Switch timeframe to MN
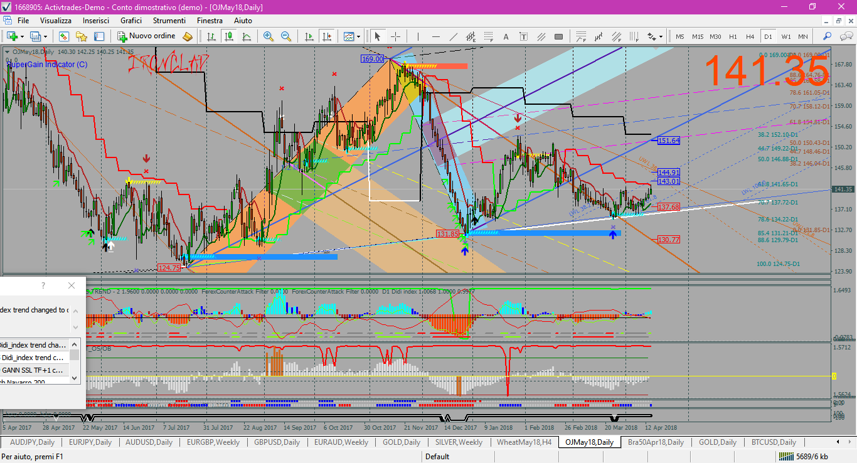The width and height of the screenshot is (857, 463). click(x=803, y=36)
